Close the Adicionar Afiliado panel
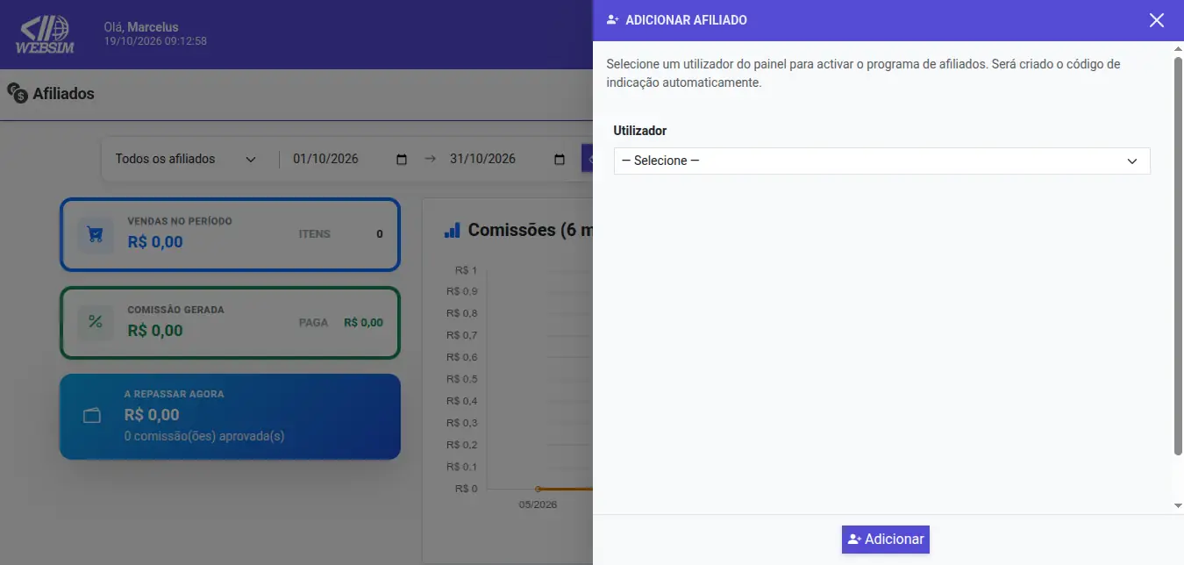 point(1157,20)
